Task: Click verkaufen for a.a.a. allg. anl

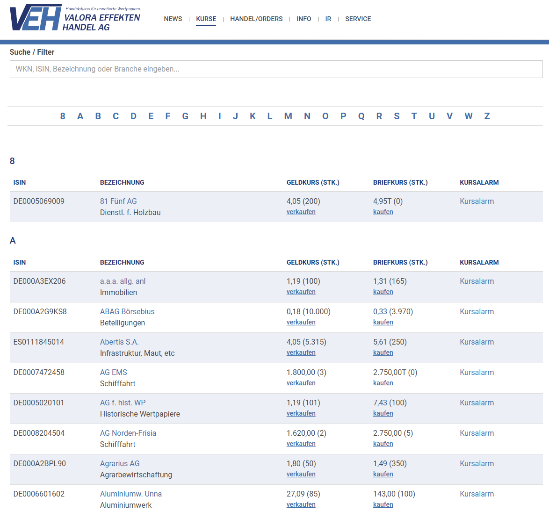Action: coord(301,291)
